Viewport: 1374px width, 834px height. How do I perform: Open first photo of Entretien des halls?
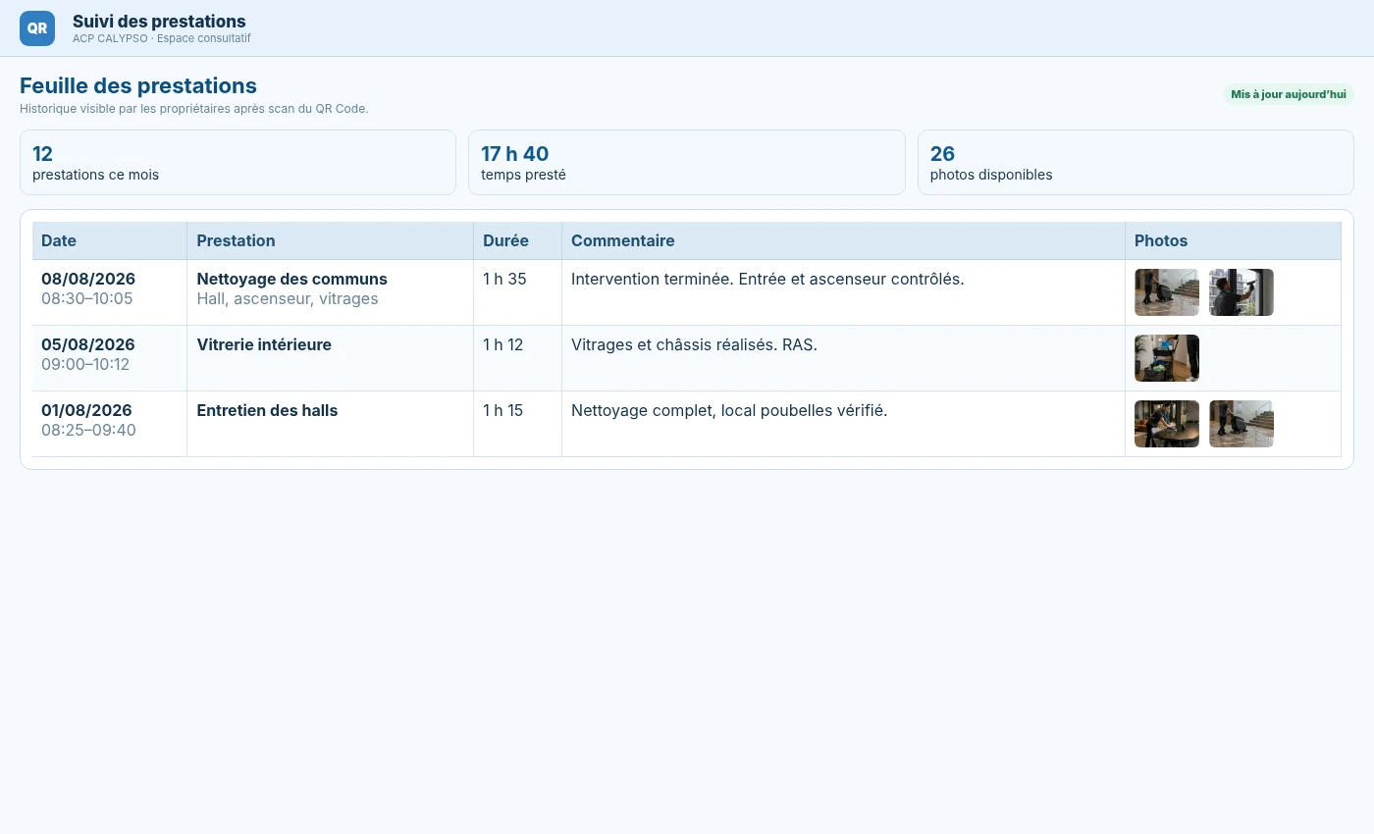pos(1167,424)
